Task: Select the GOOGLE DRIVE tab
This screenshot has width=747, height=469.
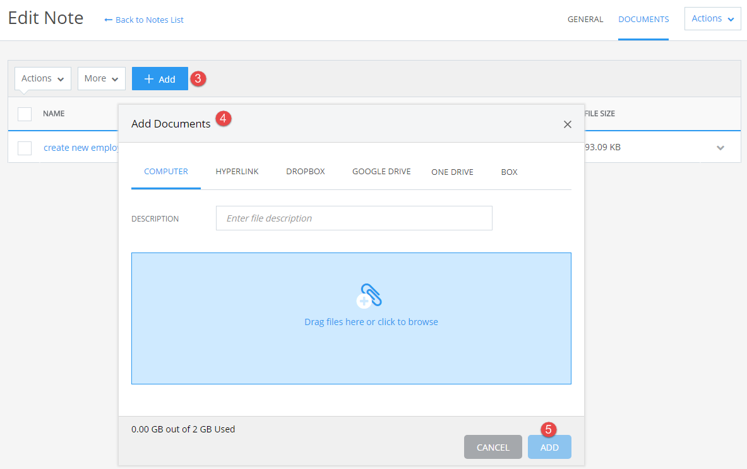Action: pos(381,172)
